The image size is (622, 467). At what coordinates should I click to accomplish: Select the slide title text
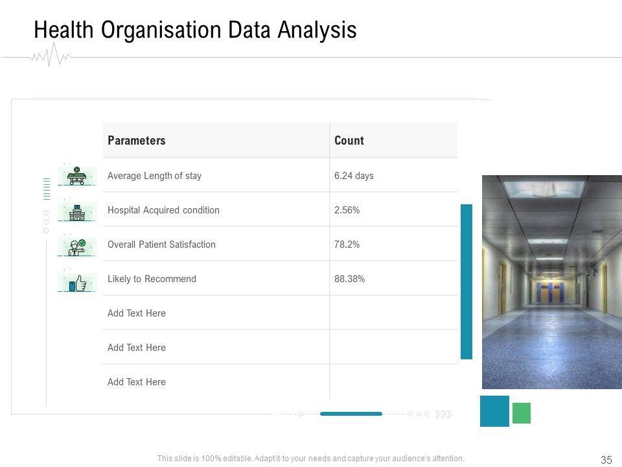[x=195, y=30]
